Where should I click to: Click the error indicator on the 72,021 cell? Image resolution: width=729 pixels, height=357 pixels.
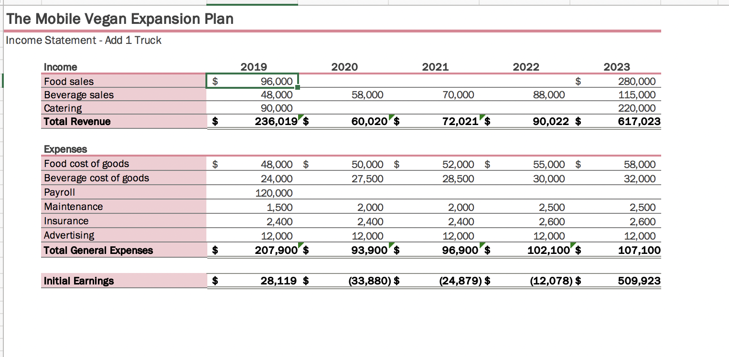[x=481, y=117]
